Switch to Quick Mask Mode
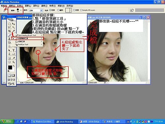165x124 pixels. click(13, 75)
